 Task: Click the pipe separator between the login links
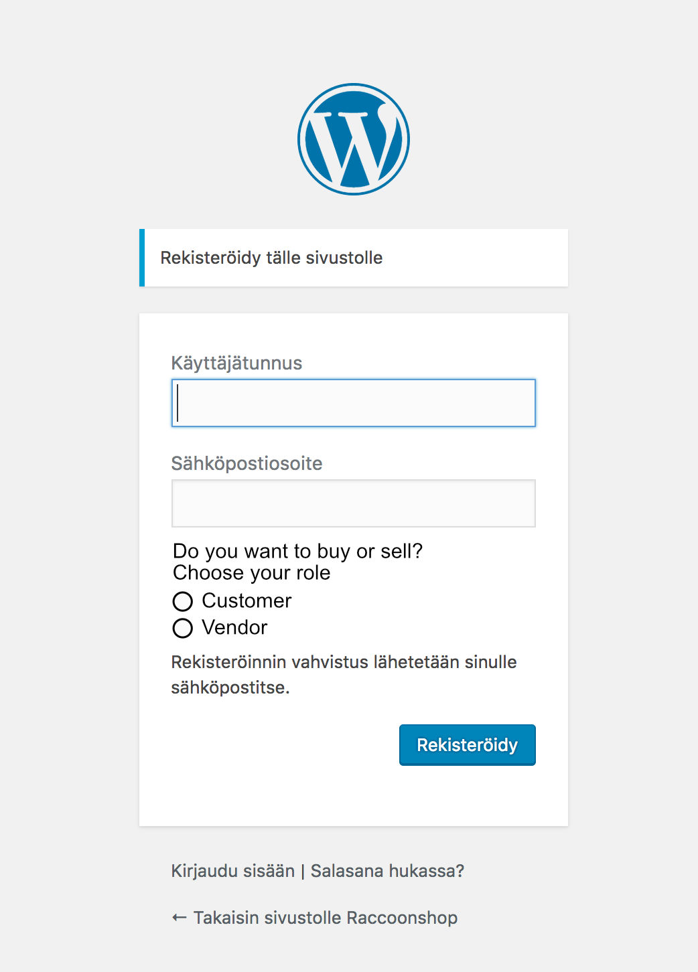pos(303,871)
